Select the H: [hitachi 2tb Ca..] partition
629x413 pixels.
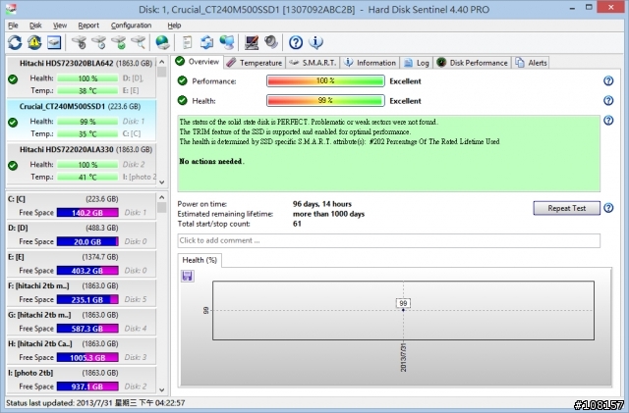coord(82,351)
